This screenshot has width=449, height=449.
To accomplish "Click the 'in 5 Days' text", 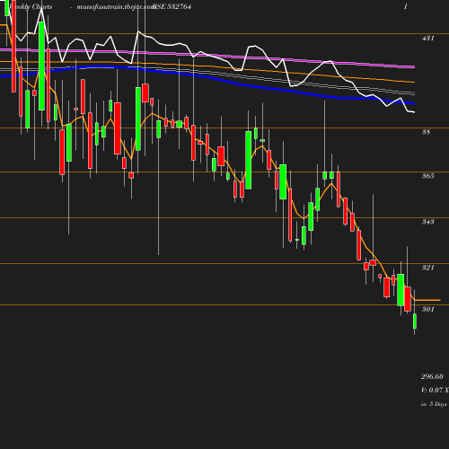I will point(434,404).
